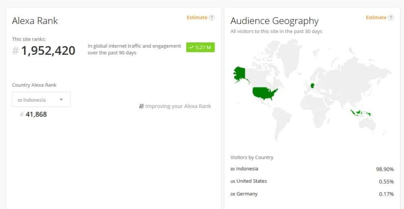
Task: Click the book icon beside Improving your Alexa Rank
Action: [141, 106]
